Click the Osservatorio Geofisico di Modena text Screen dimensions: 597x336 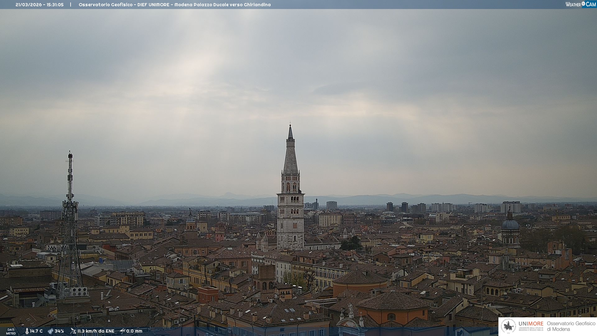[x=571, y=326]
